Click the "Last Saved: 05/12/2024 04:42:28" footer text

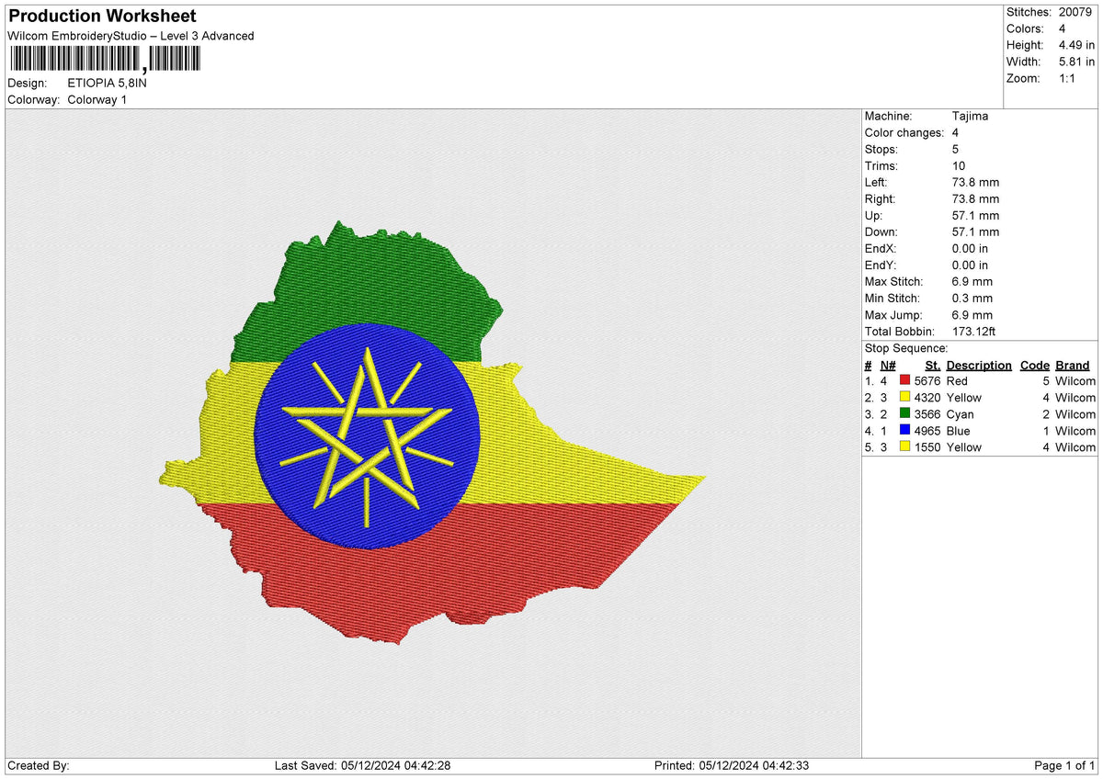click(362, 765)
